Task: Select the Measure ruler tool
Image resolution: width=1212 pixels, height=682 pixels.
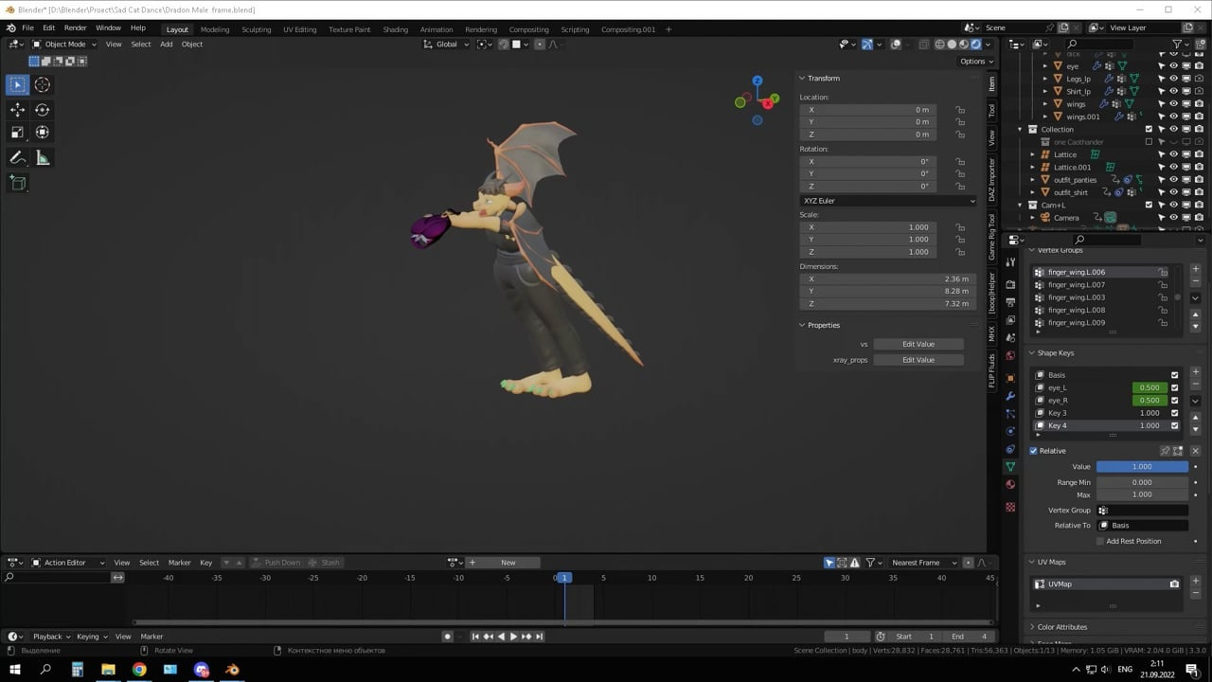Action: pyautogui.click(x=43, y=158)
